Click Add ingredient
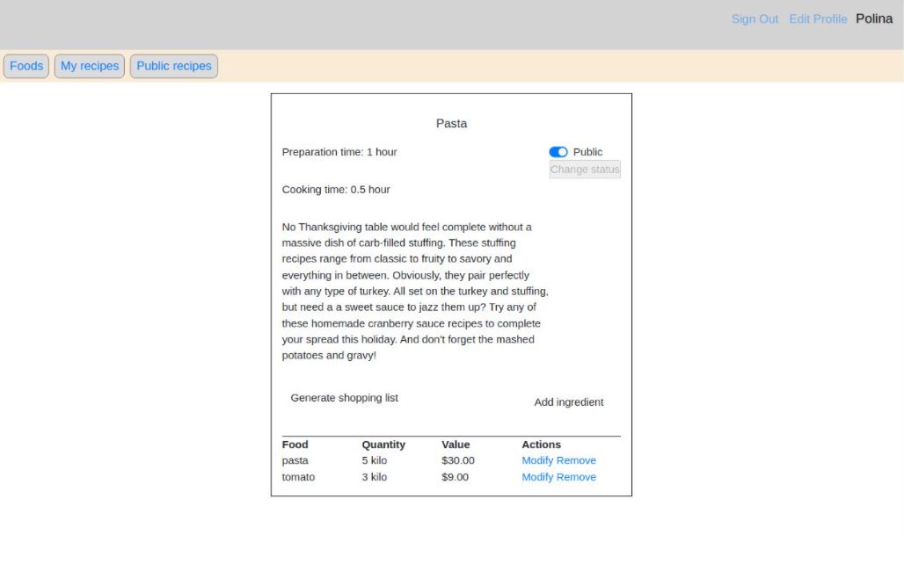The image size is (904, 564). pos(569,402)
